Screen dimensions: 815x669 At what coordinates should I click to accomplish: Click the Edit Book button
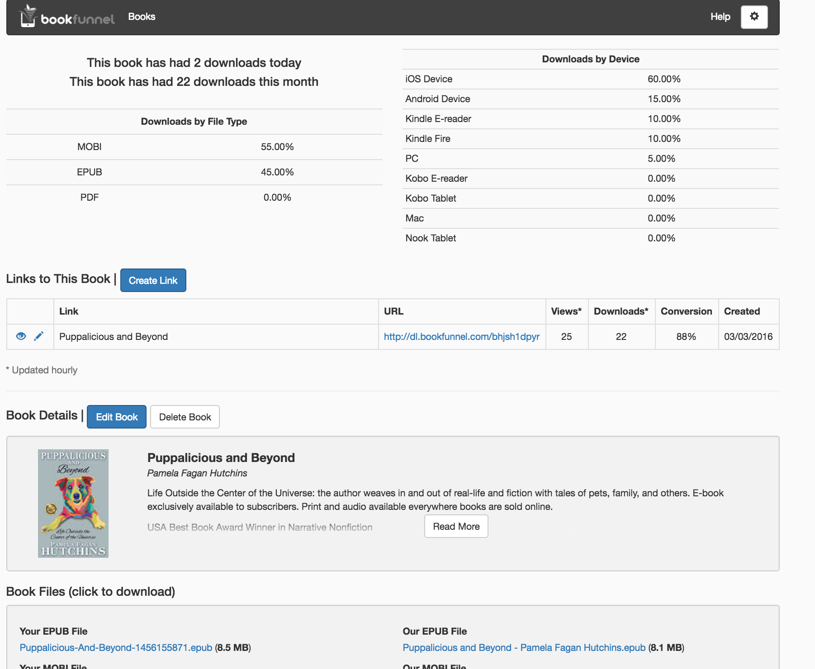(117, 417)
